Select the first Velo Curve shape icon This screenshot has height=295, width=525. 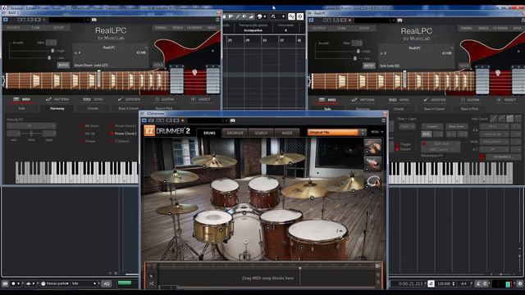click(494, 118)
